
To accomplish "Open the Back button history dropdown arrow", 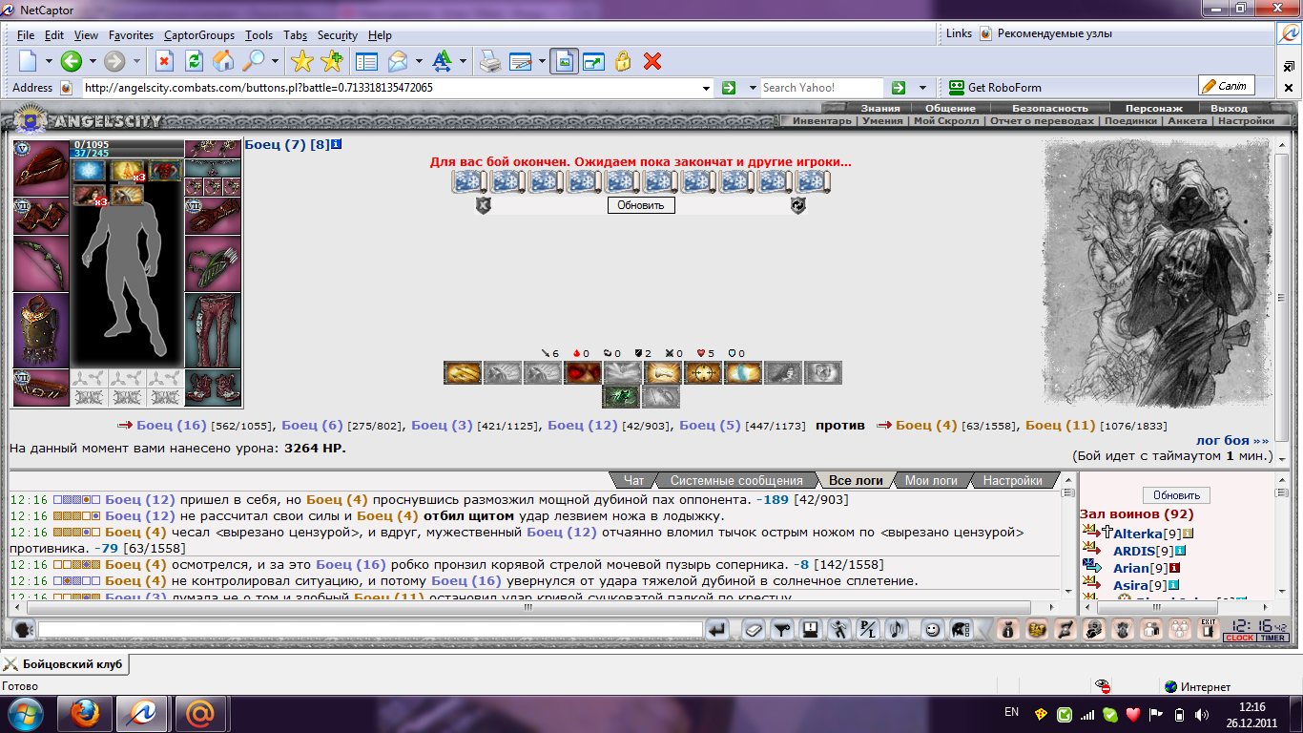I will tap(93, 61).
